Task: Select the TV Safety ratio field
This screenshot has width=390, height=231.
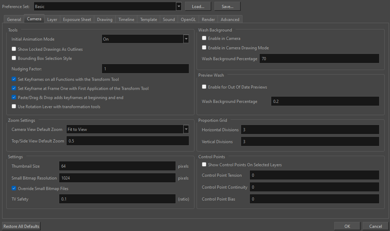Action: click(x=117, y=199)
